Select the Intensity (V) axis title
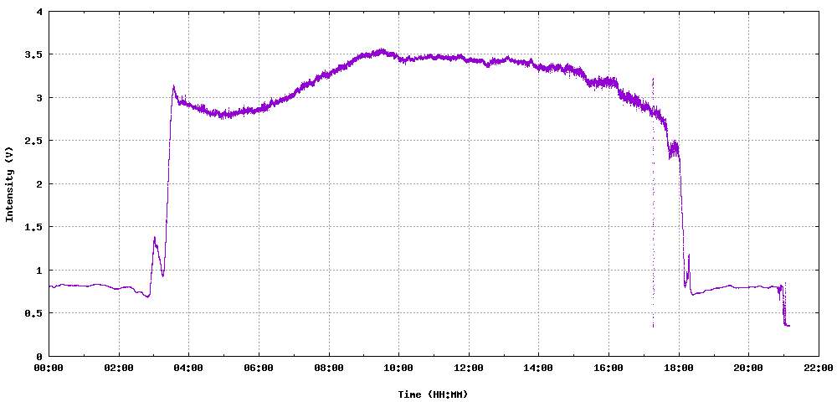Screen dimensions: 837x402 click(x=9, y=183)
